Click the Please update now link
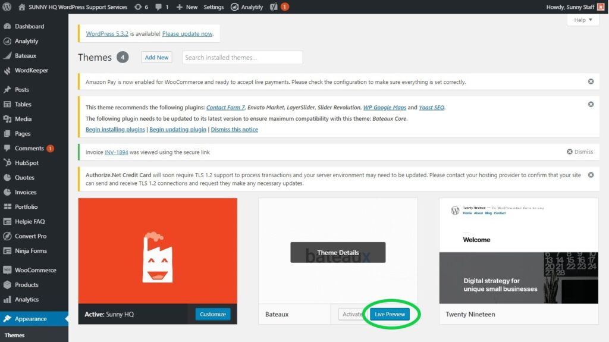Viewport: 609px width, 342px height. (187, 34)
